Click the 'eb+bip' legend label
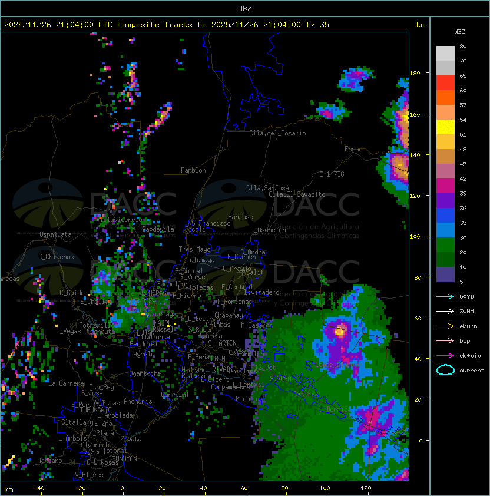The width and height of the screenshot is (490, 496). (470, 356)
